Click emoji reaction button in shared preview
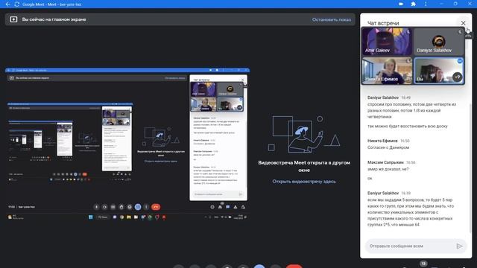 130,207
